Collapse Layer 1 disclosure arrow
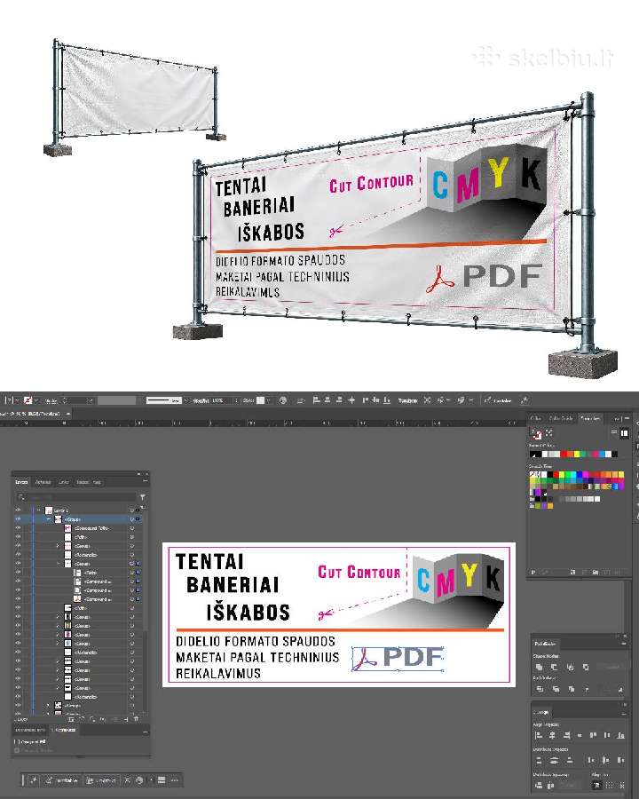Viewport: 639px width, 799px height. pyautogui.click(x=39, y=510)
